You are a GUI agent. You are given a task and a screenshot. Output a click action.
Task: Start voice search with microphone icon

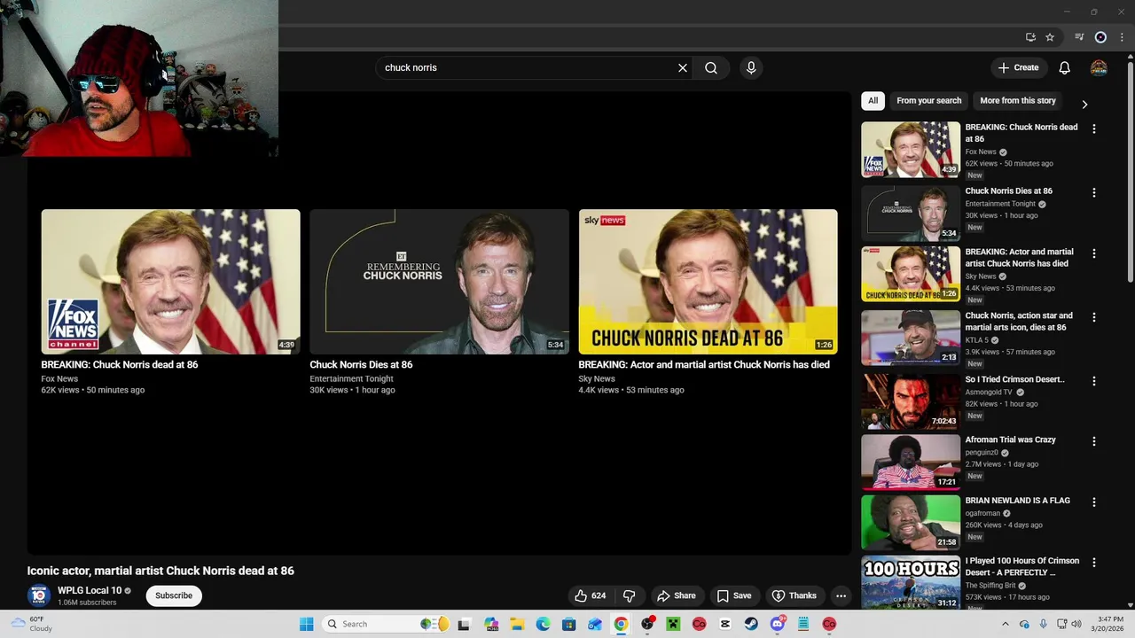(x=751, y=67)
